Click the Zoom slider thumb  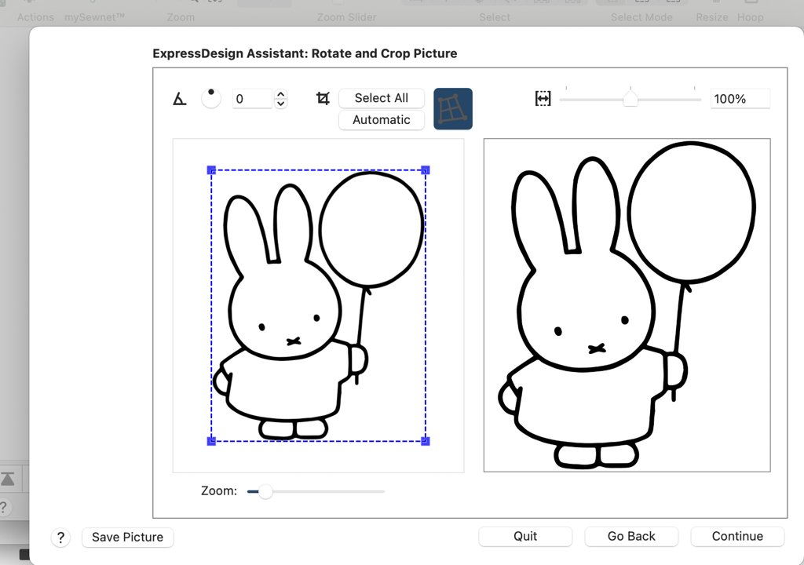coord(265,491)
